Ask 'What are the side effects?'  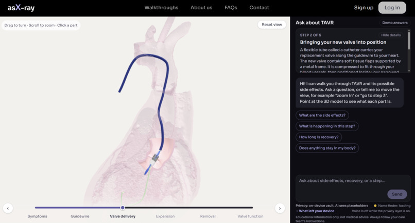coord(322,115)
